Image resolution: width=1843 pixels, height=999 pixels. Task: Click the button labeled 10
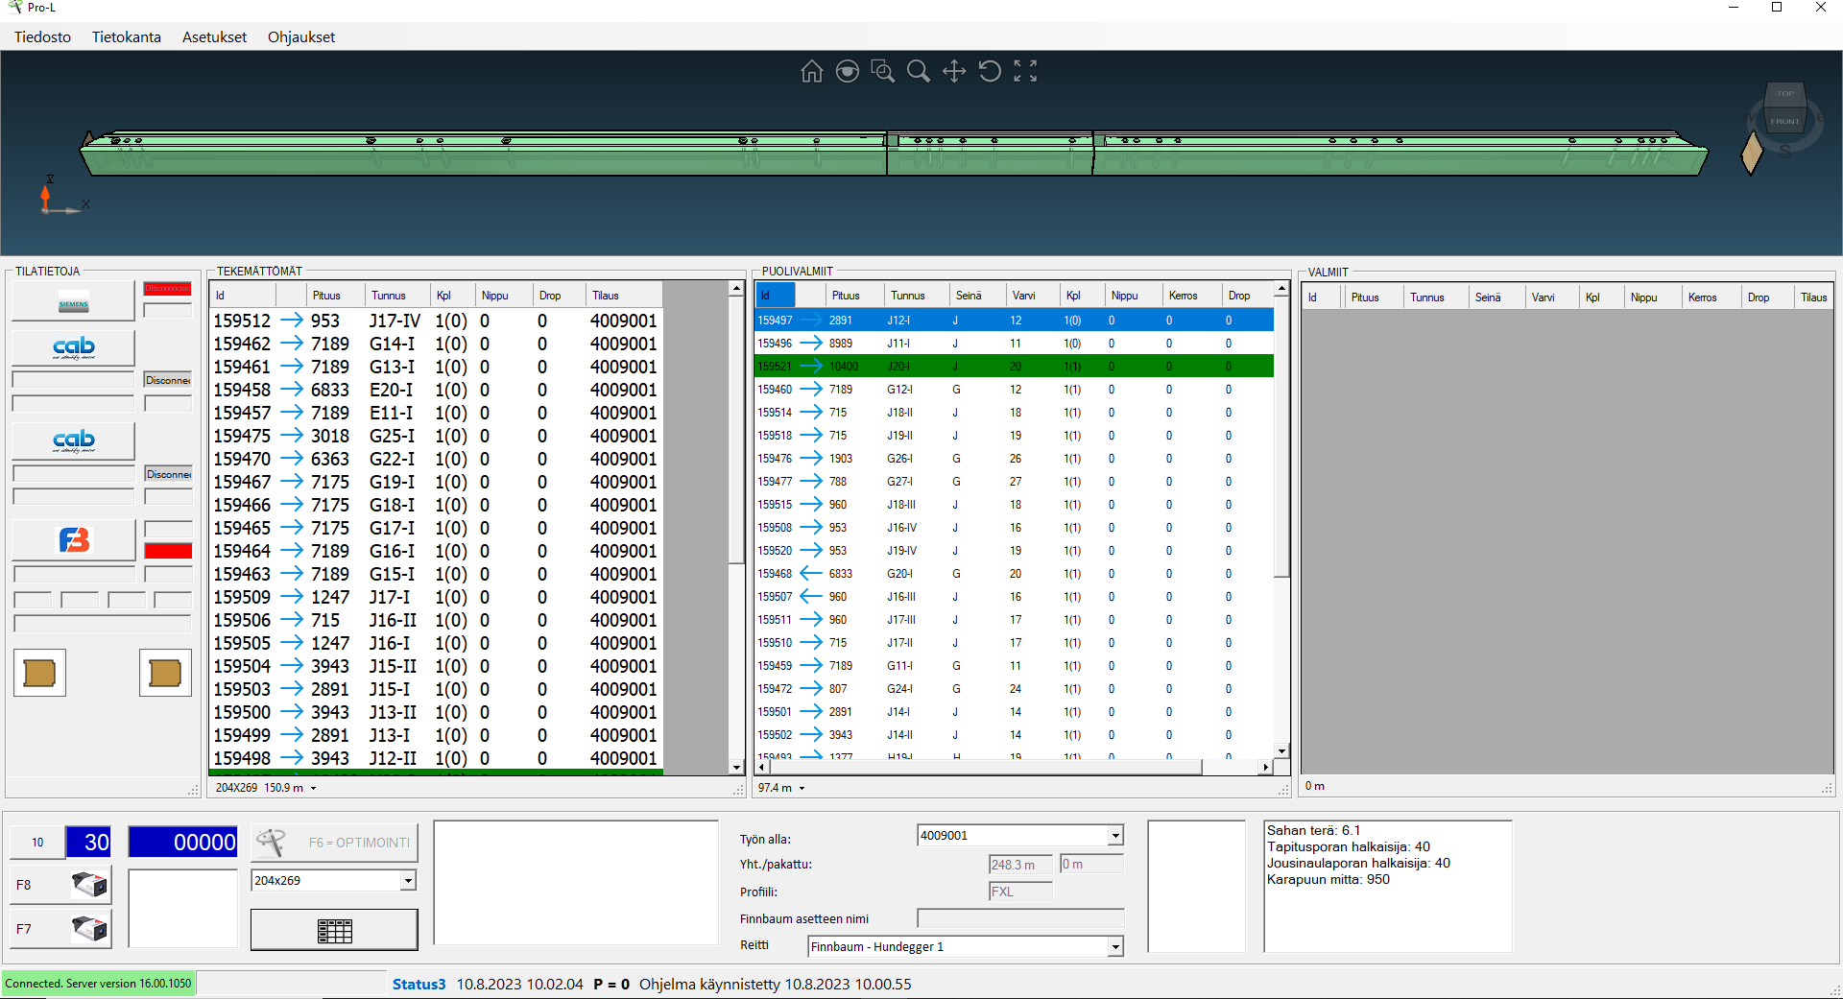click(37, 843)
